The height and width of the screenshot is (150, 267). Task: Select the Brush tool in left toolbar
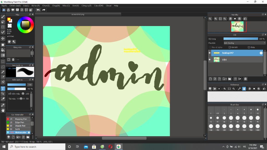click(x=3, y=16)
